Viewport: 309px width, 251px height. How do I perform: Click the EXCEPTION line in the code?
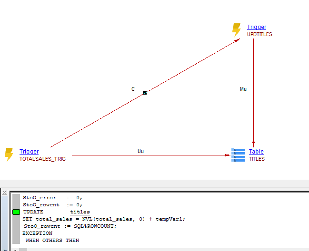38,233
